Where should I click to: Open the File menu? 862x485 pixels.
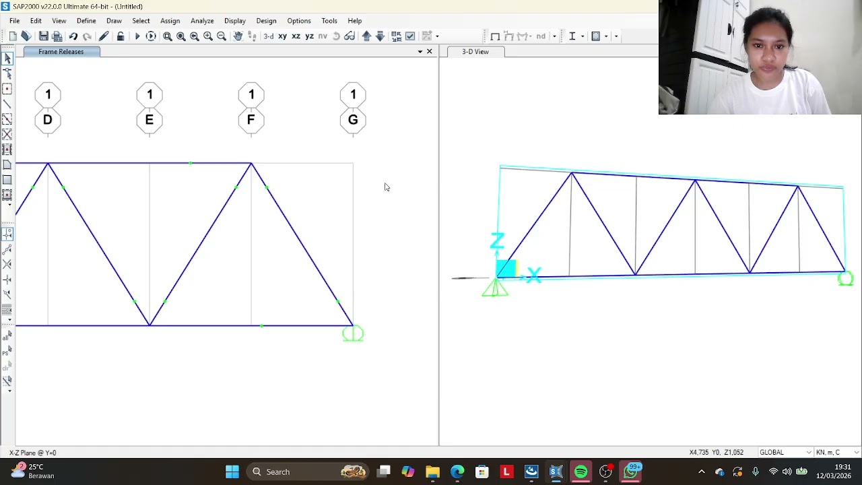[x=14, y=21]
